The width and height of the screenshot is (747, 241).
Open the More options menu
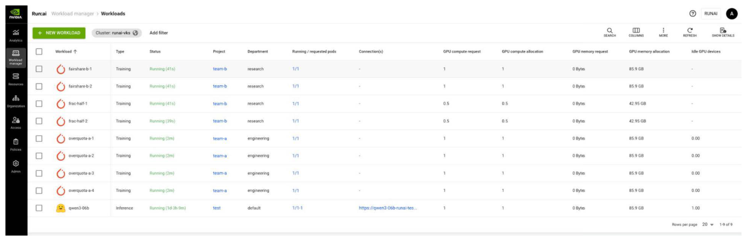(x=663, y=32)
